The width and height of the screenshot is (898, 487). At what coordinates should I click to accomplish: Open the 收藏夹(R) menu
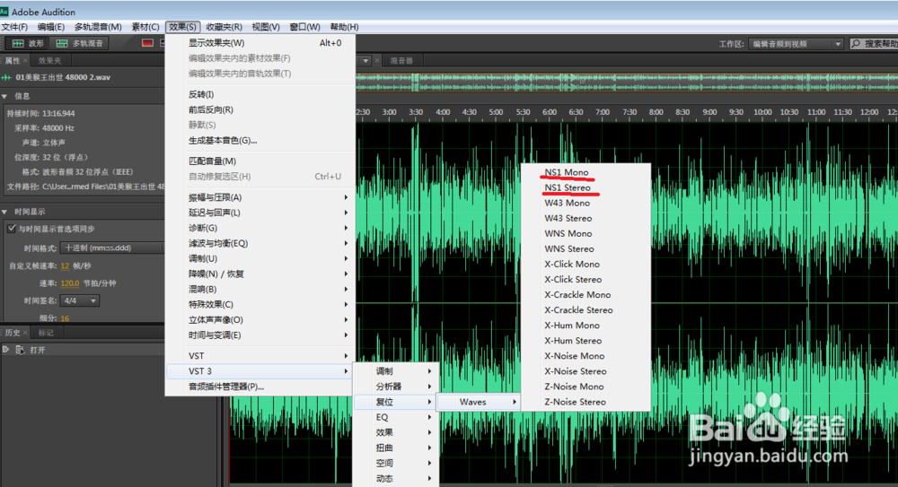coord(224,27)
